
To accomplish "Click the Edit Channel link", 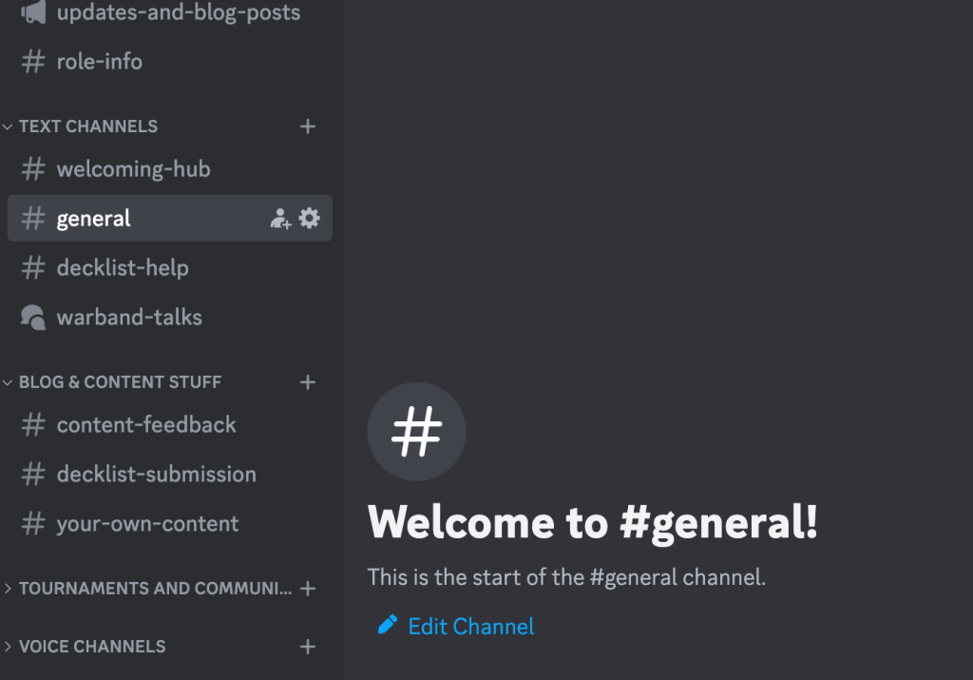I will (x=470, y=626).
